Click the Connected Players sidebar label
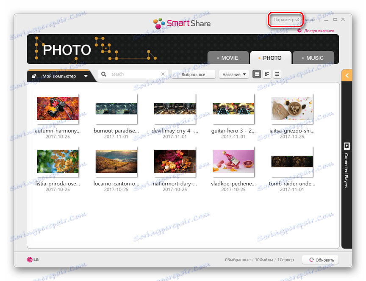 [x=347, y=171]
